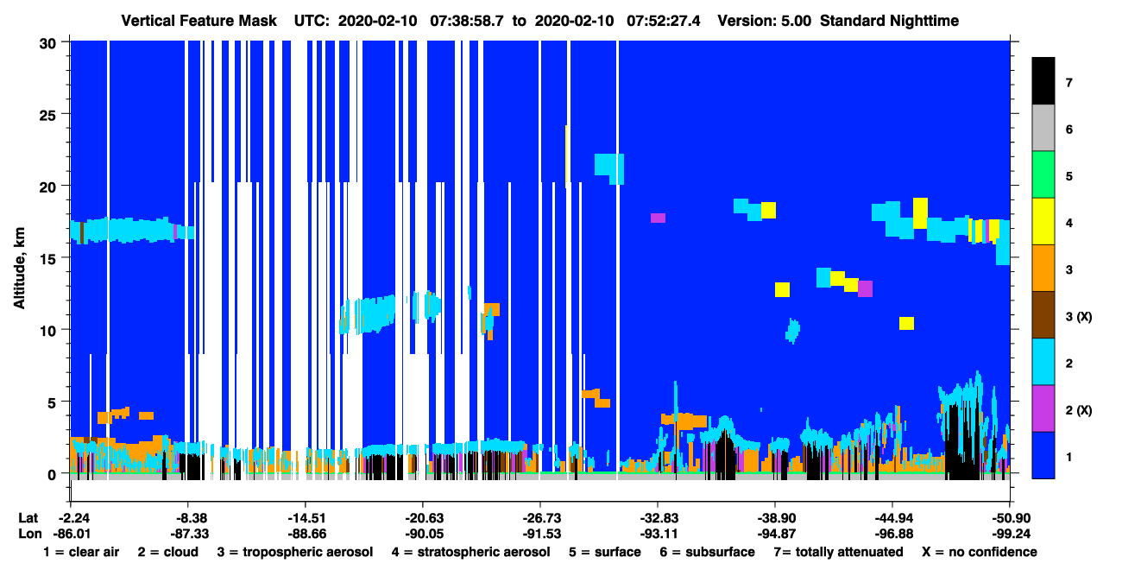The height and width of the screenshot is (576, 1122).
Task: Click latitude value "-8.38"
Action: [188, 518]
